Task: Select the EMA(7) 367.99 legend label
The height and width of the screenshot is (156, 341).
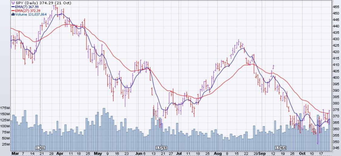Action: [27, 6]
